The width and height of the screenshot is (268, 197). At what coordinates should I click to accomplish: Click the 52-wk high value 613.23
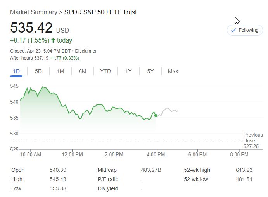click(x=244, y=170)
